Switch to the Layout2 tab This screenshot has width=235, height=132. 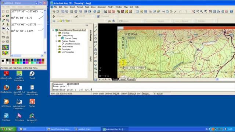pyautogui.click(x=131, y=79)
